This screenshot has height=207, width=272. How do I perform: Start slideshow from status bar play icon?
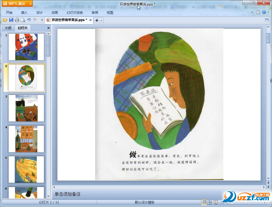(216, 202)
